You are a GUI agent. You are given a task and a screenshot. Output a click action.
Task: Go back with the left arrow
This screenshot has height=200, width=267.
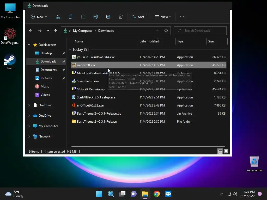[31, 31]
